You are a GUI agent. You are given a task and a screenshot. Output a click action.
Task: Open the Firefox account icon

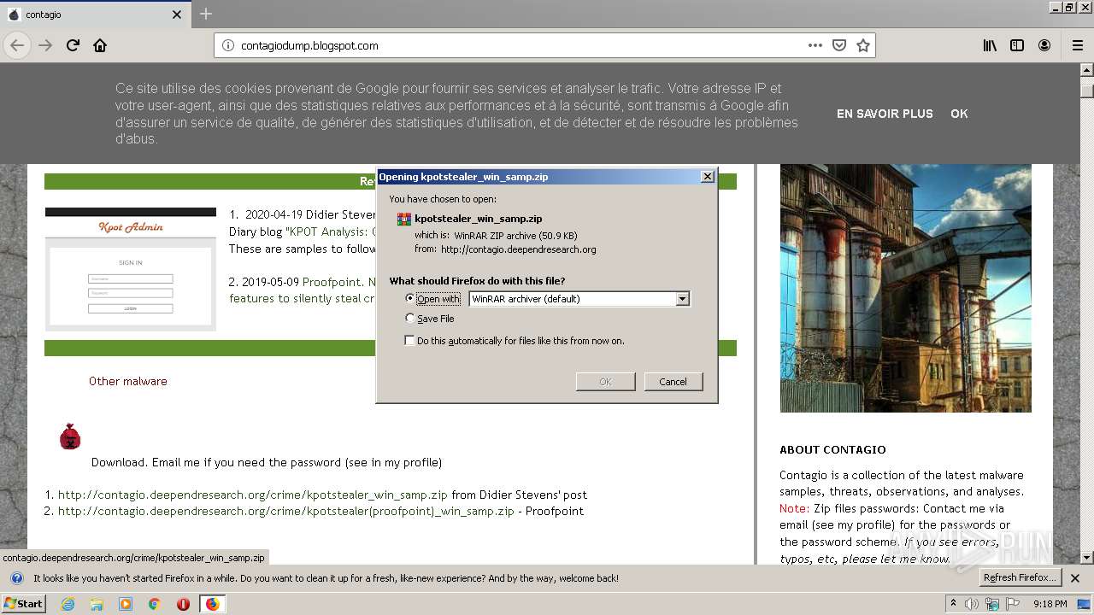point(1044,45)
